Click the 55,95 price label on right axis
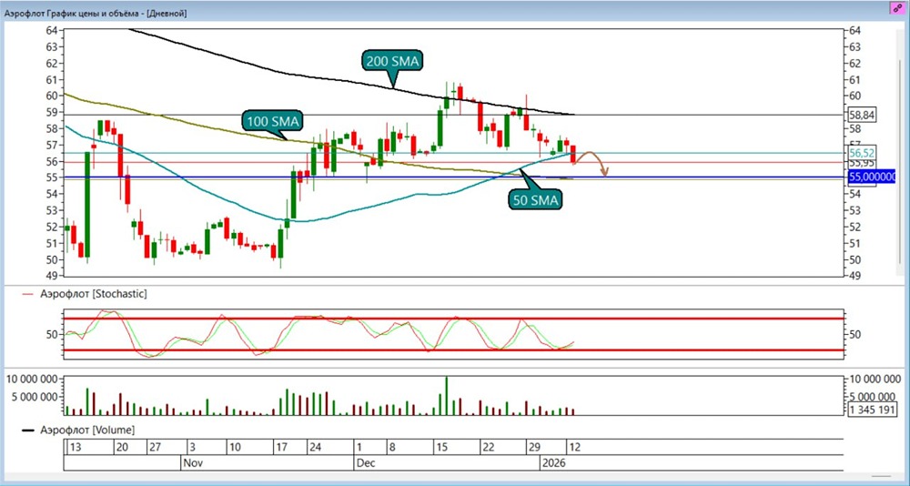 [861, 163]
